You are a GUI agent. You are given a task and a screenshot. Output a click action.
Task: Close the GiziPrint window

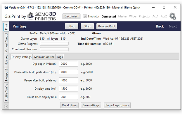(175, 8)
